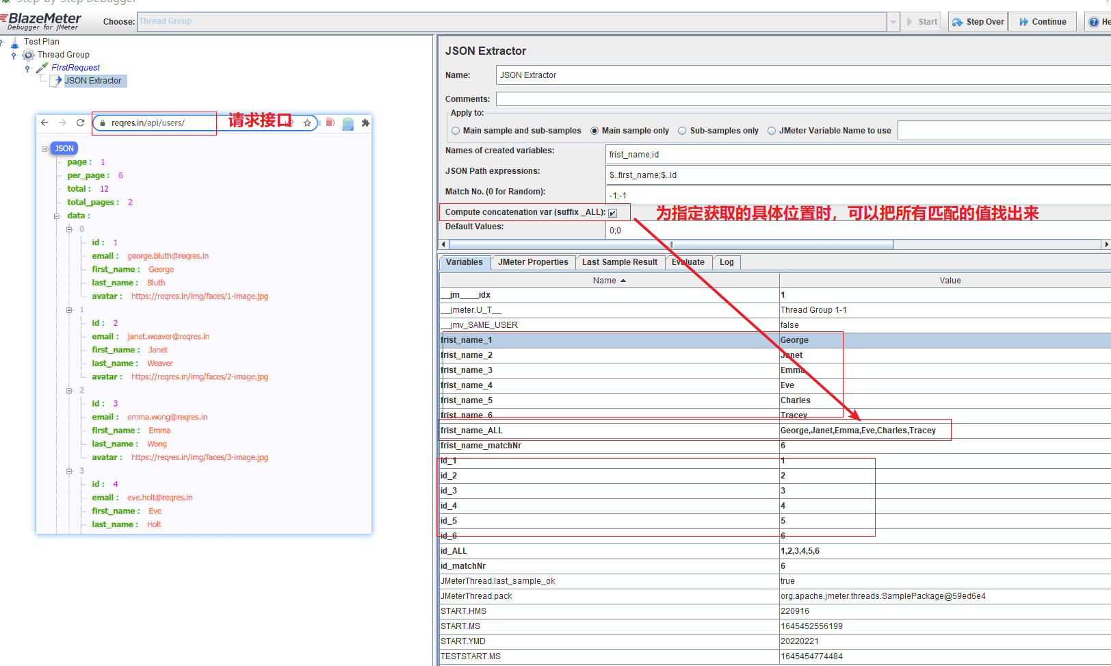Select the frist_name_matchNr row
This screenshot has height=666, width=1111.
click(775, 446)
